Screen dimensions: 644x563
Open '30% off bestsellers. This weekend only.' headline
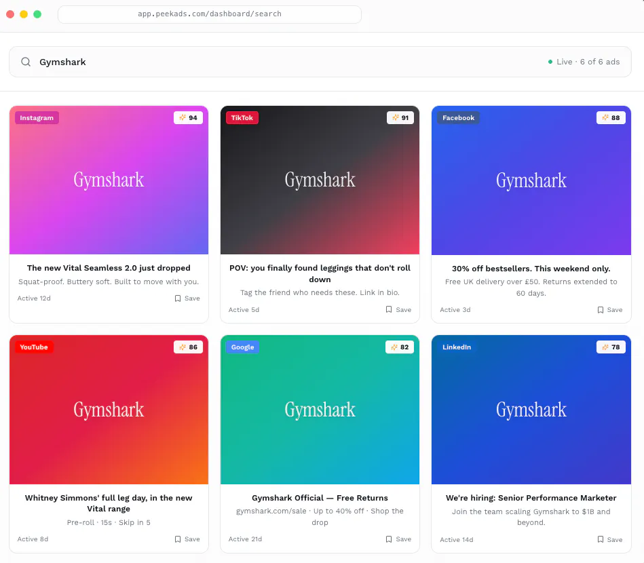[x=531, y=268]
